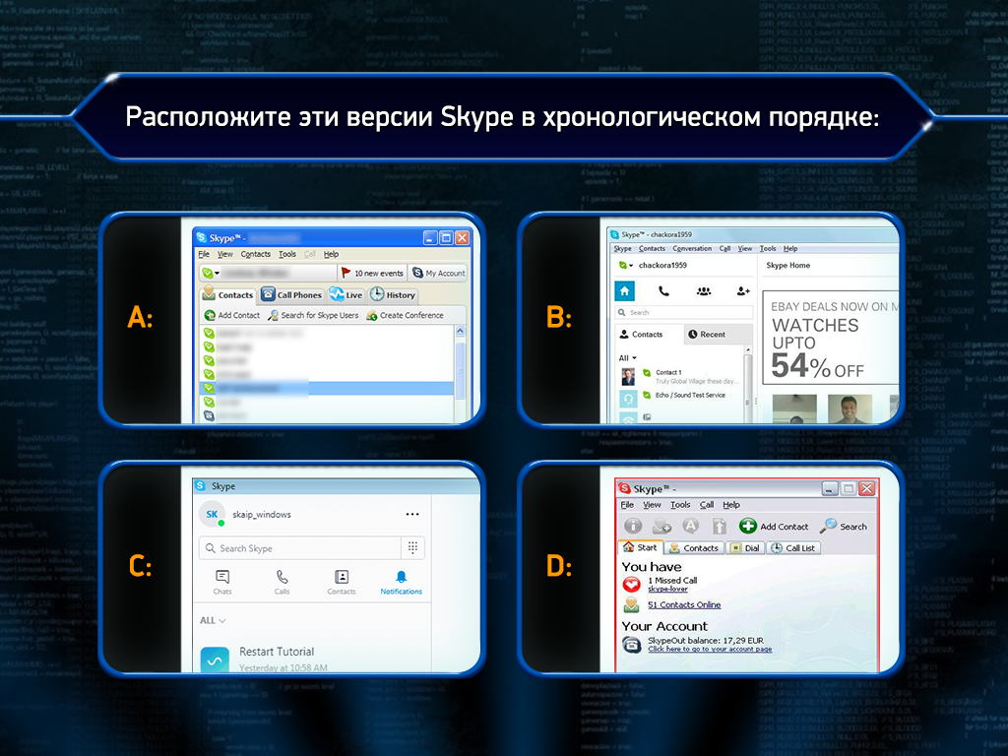Expand the All contacts filter dropdown
The width and height of the screenshot is (1008, 756).
tap(627, 358)
